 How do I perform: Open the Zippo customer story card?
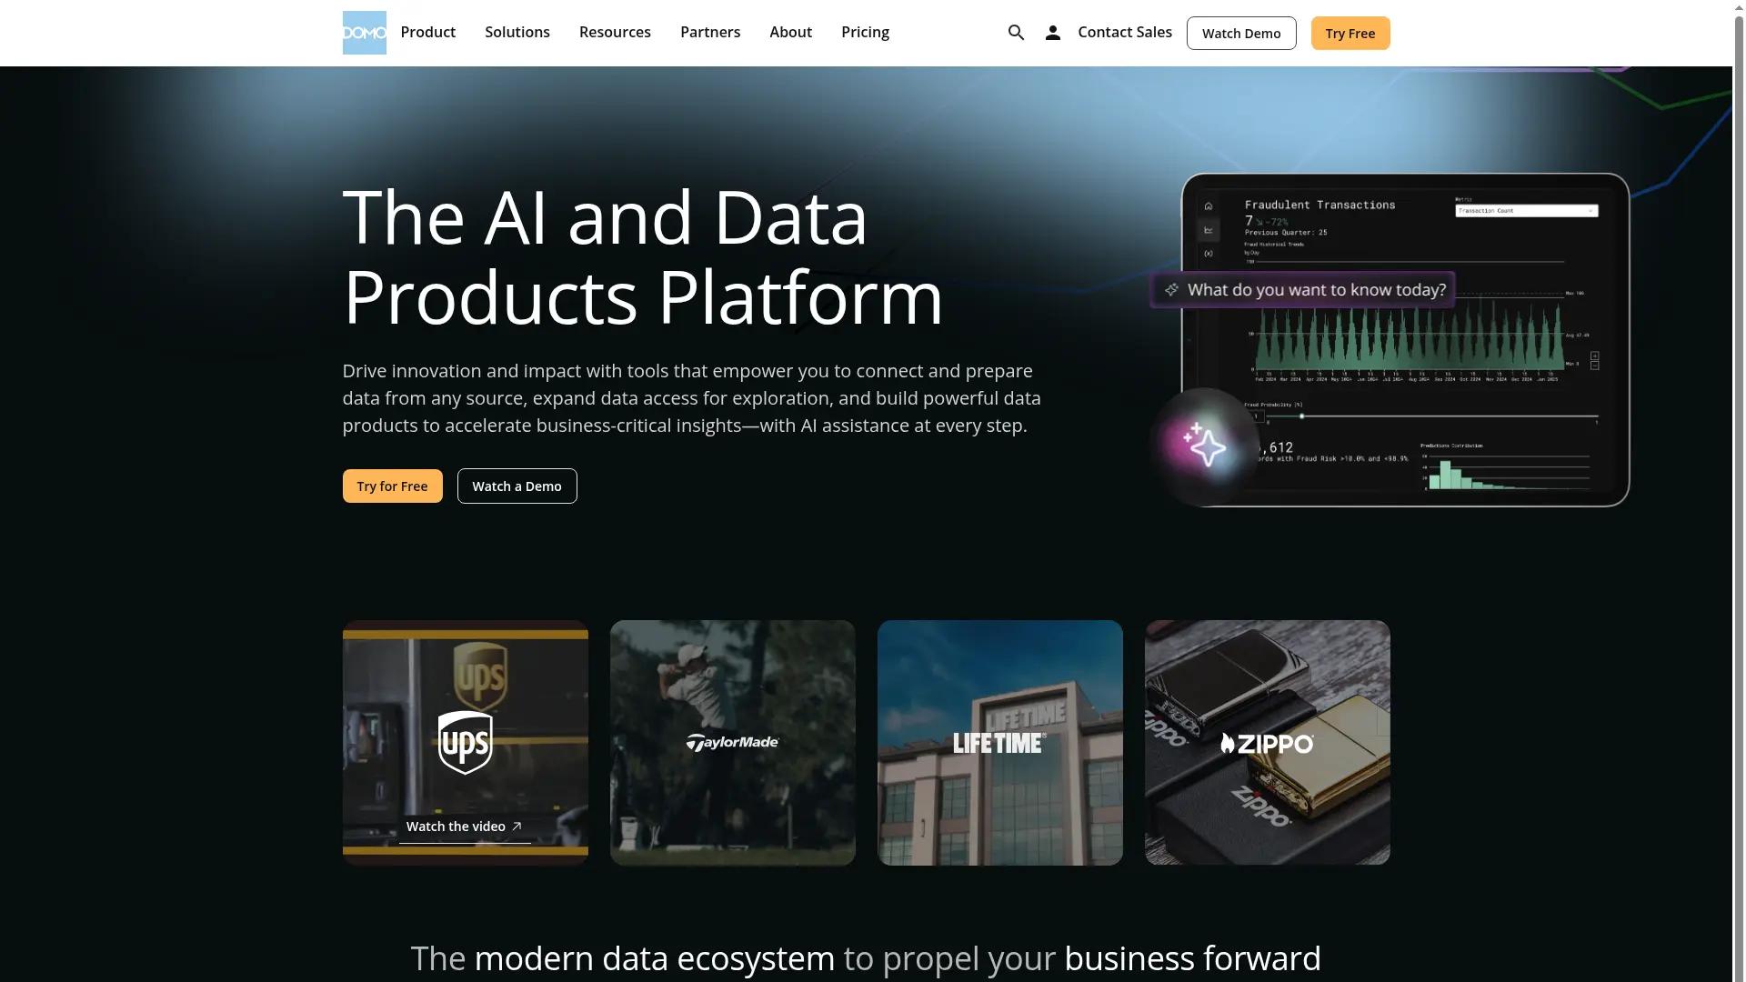[x=1267, y=743]
